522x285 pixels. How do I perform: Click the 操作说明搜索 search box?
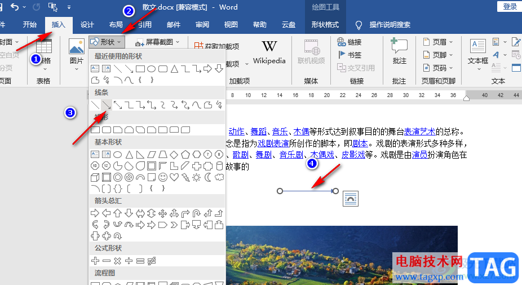point(390,25)
